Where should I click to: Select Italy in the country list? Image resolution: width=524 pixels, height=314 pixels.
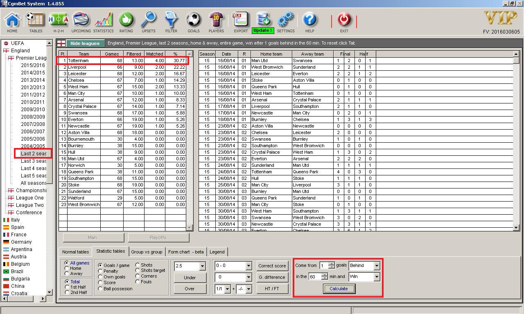click(x=15, y=220)
